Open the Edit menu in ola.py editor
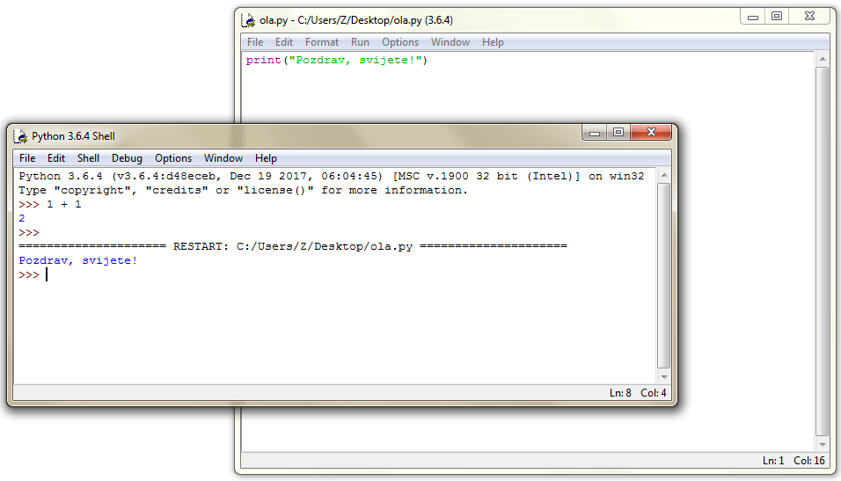 pyautogui.click(x=284, y=42)
